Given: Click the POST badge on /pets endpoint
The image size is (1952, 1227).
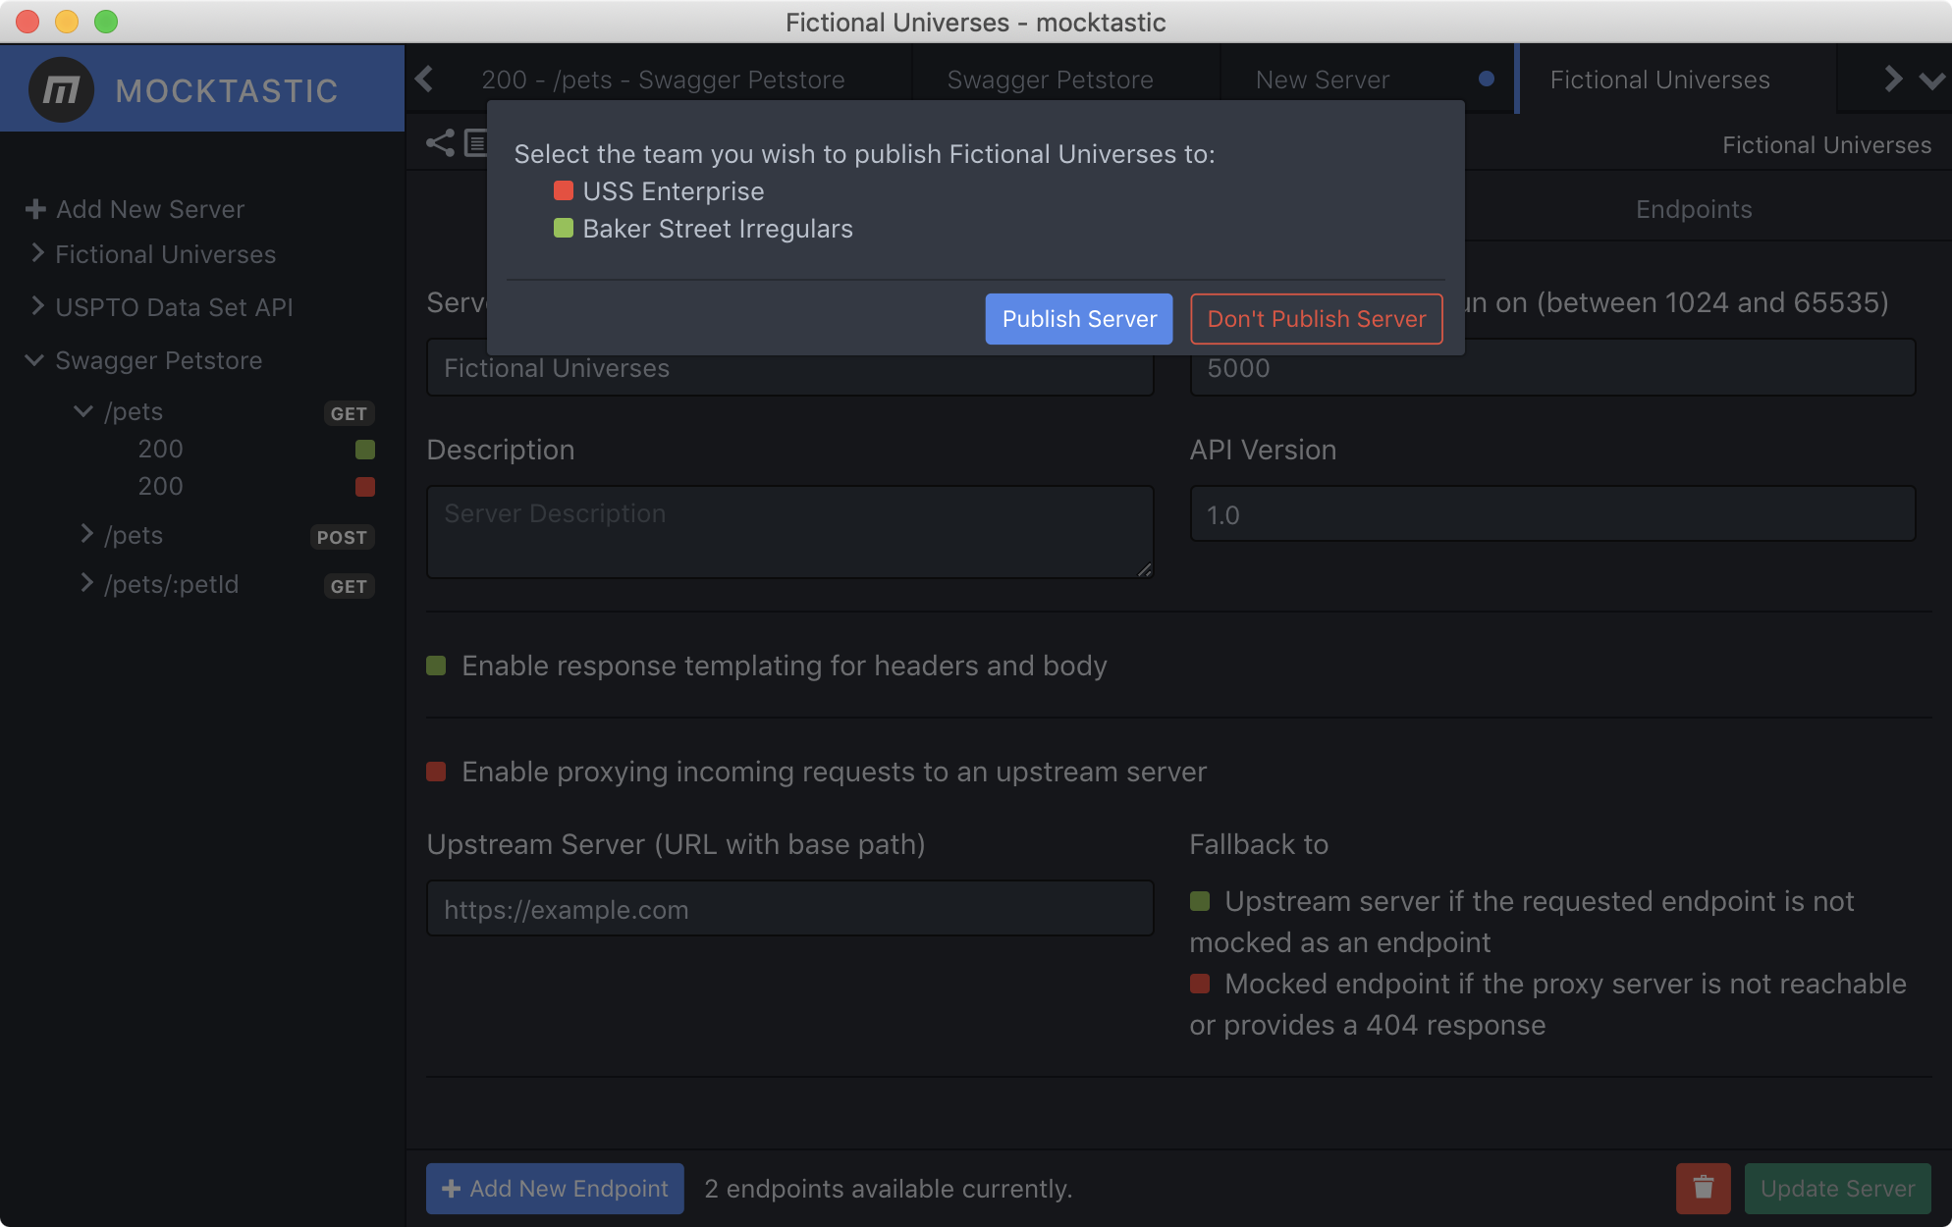Looking at the screenshot, I should point(342,537).
